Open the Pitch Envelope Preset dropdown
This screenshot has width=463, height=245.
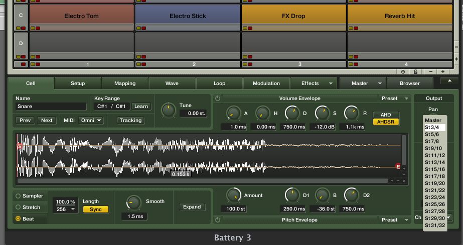coord(394,219)
